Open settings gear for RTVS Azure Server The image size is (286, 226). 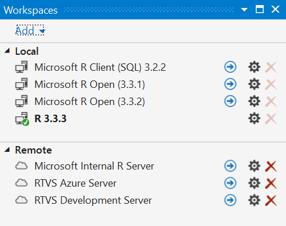tap(254, 183)
